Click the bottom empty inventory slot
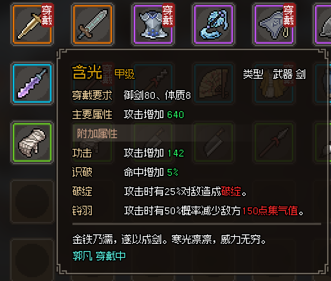Screen dimensions: 331x281 pos(32,260)
